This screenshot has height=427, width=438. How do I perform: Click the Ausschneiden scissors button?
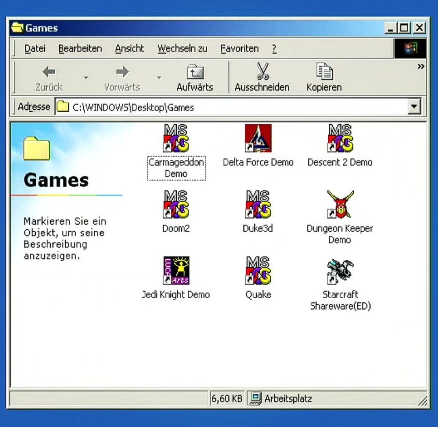(x=262, y=77)
